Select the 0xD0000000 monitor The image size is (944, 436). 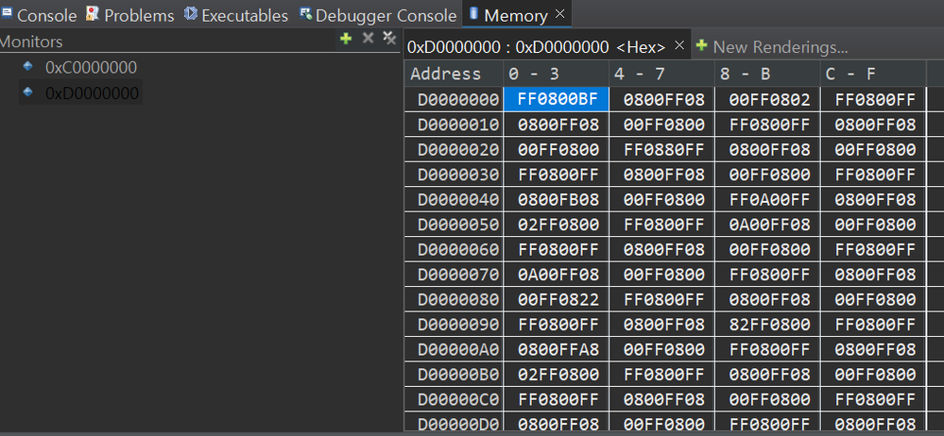(92, 92)
